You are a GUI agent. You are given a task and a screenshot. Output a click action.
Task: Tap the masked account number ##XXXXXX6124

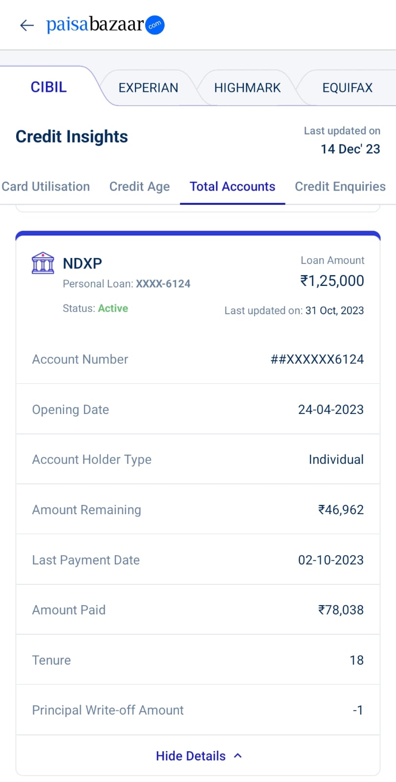coord(317,359)
